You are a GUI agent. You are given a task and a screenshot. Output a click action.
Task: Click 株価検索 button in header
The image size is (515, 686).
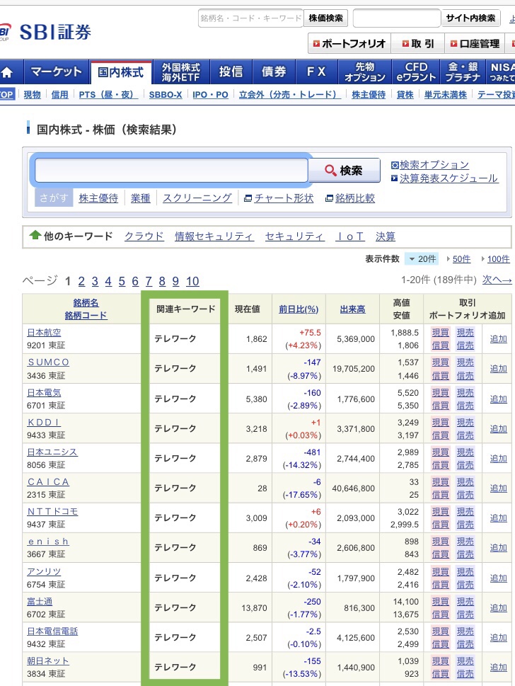pos(325,18)
